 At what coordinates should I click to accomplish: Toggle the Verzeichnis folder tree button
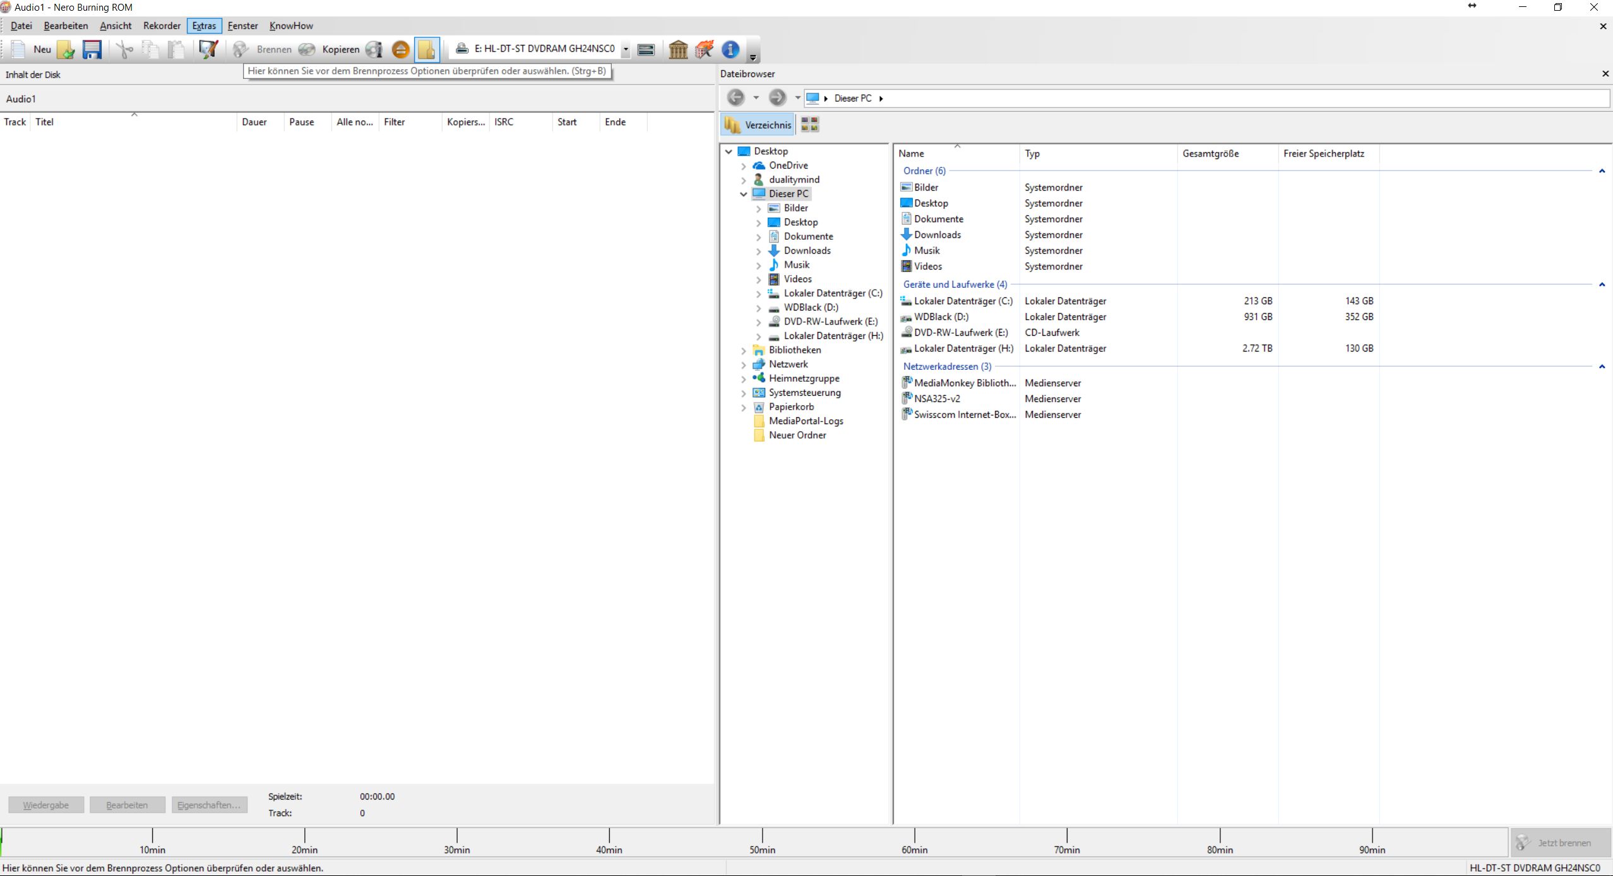[x=758, y=125]
